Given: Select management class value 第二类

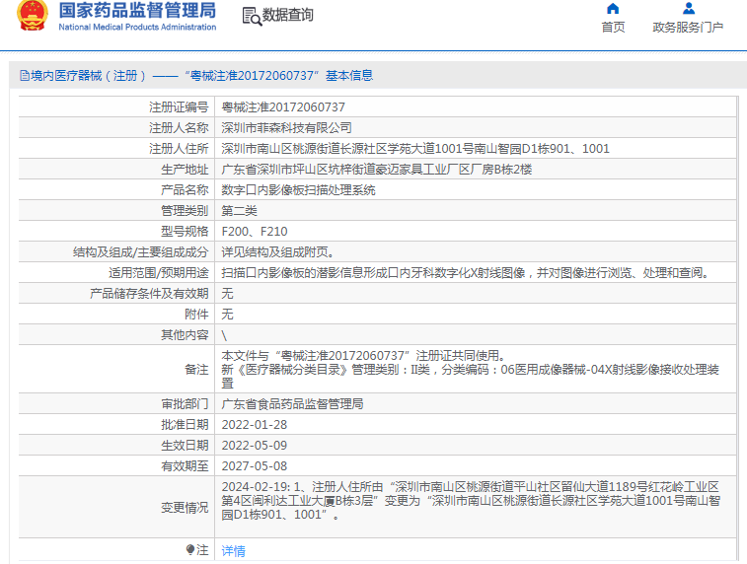Looking at the screenshot, I should pos(239,210).
